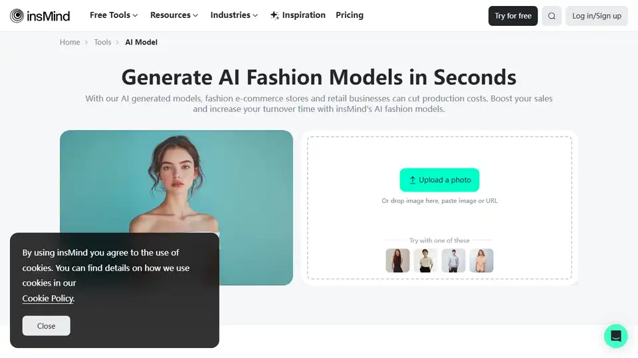
Task: Select the cream top sample photo
Action: tap(425, 261)
